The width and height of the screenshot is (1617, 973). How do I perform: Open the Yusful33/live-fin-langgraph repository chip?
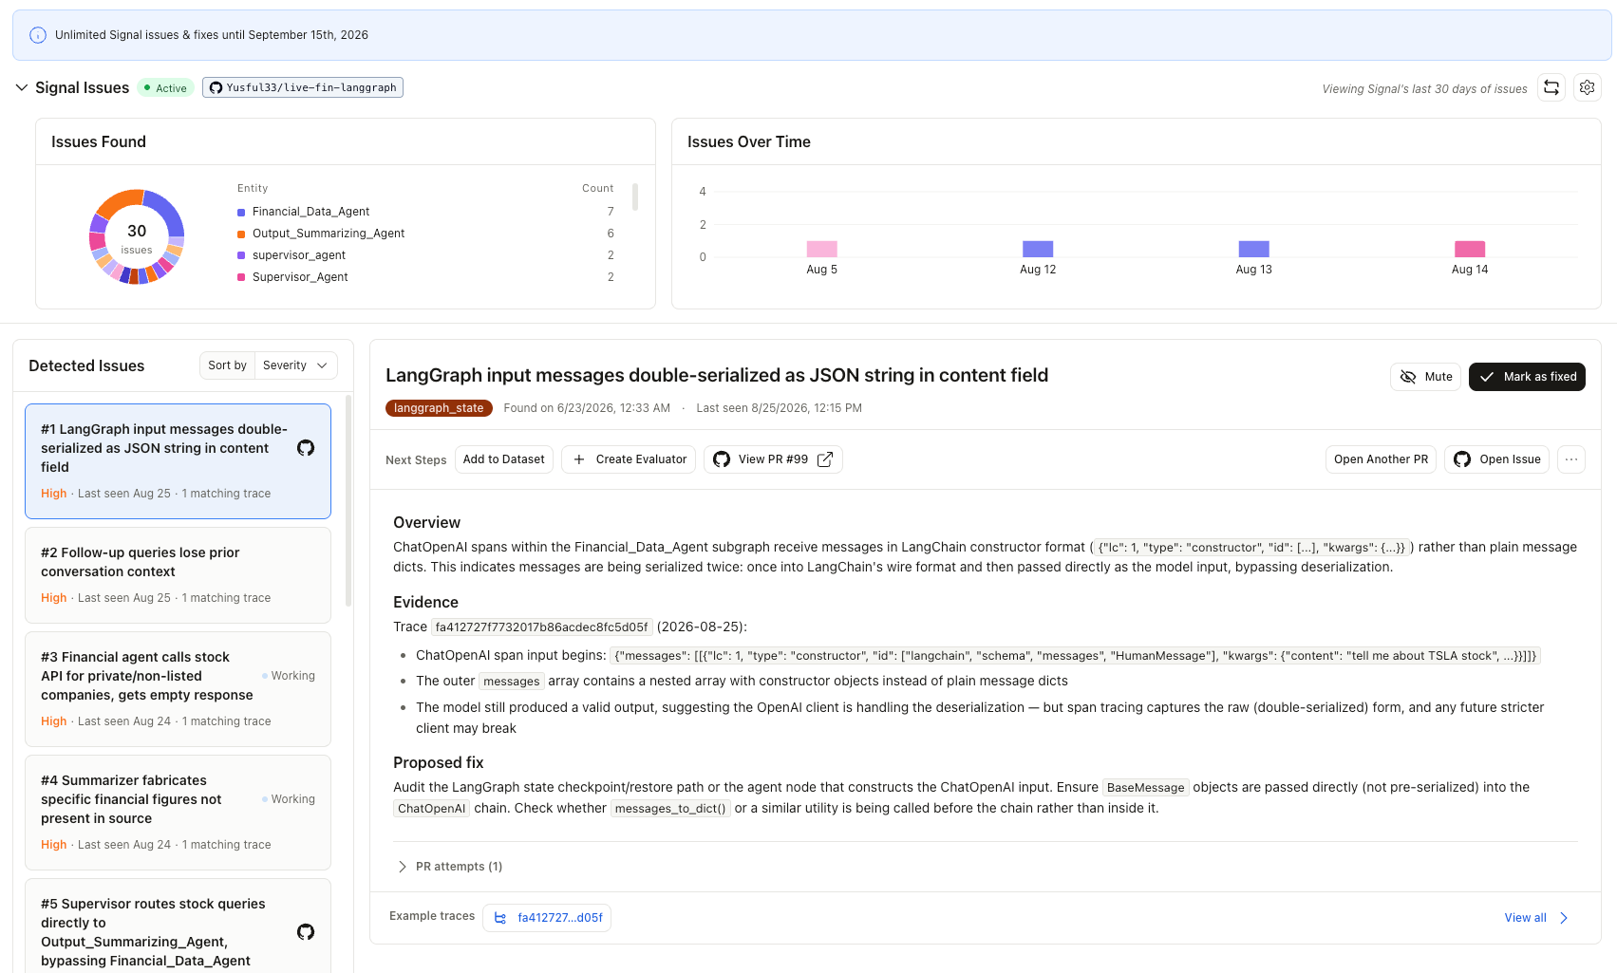point(303,87)
